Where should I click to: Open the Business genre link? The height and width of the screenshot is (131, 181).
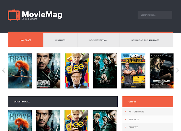point(134,119)
